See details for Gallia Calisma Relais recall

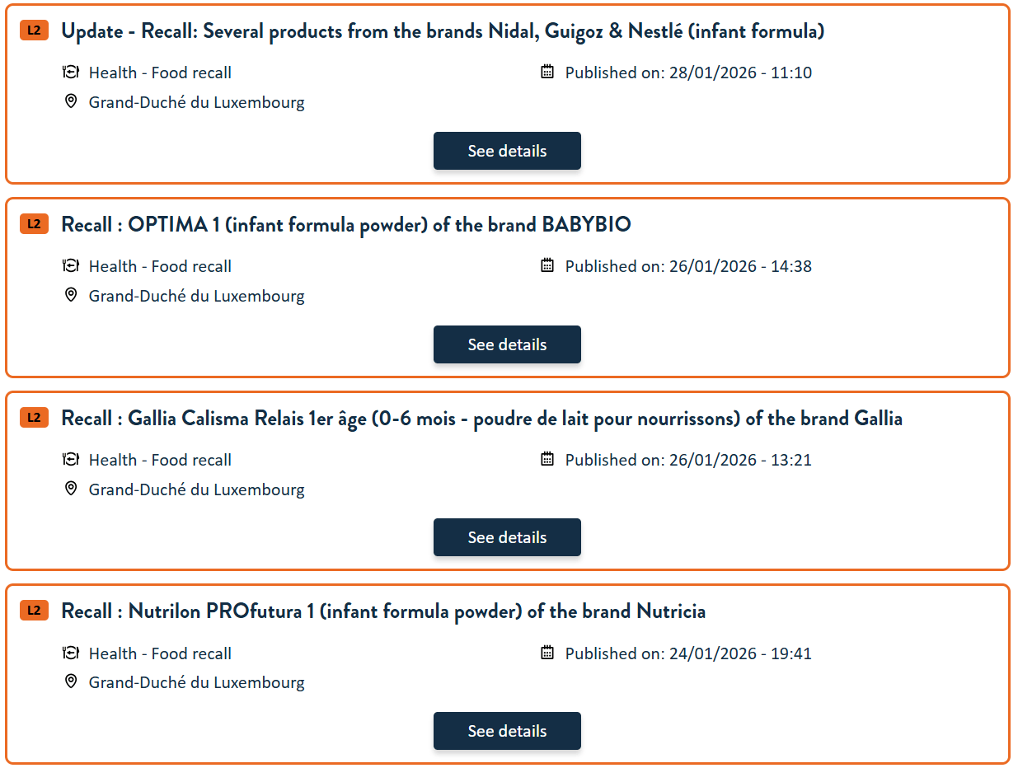(x=507, y=537)
